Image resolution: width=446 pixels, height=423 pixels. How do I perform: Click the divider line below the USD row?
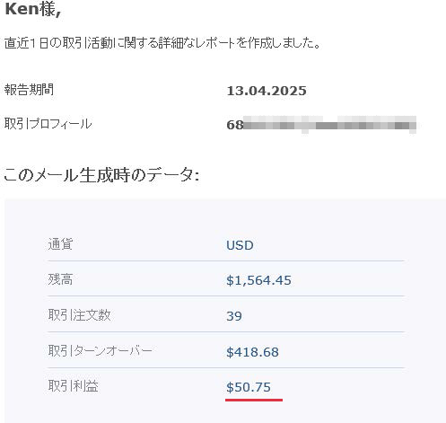226,260
